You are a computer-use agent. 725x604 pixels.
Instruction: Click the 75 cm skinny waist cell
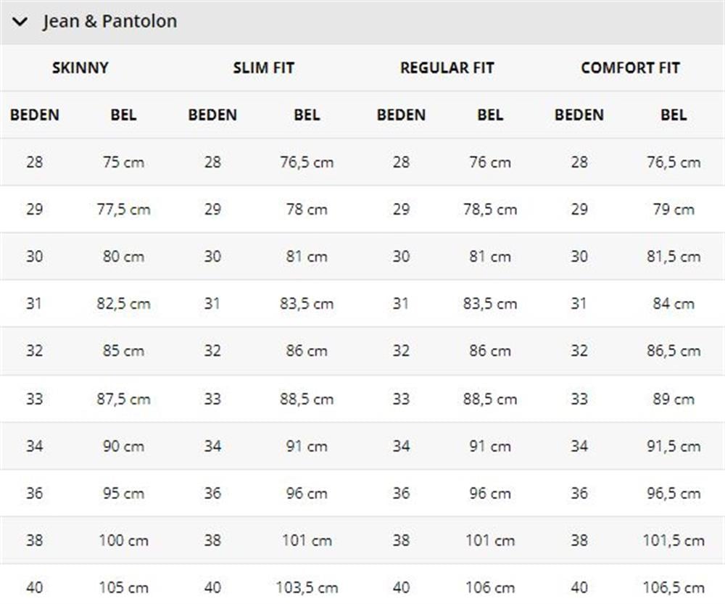(x=123, y=162)
